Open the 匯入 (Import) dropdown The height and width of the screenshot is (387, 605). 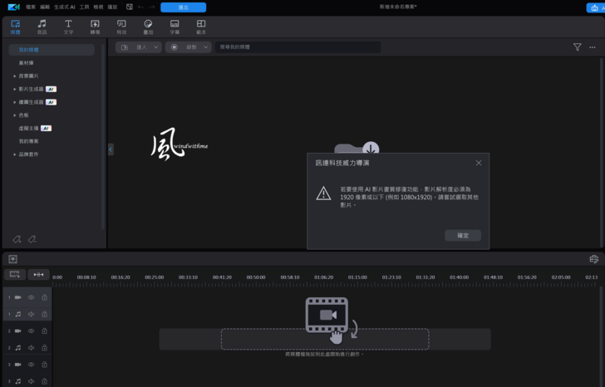click(x=138, y=47)
